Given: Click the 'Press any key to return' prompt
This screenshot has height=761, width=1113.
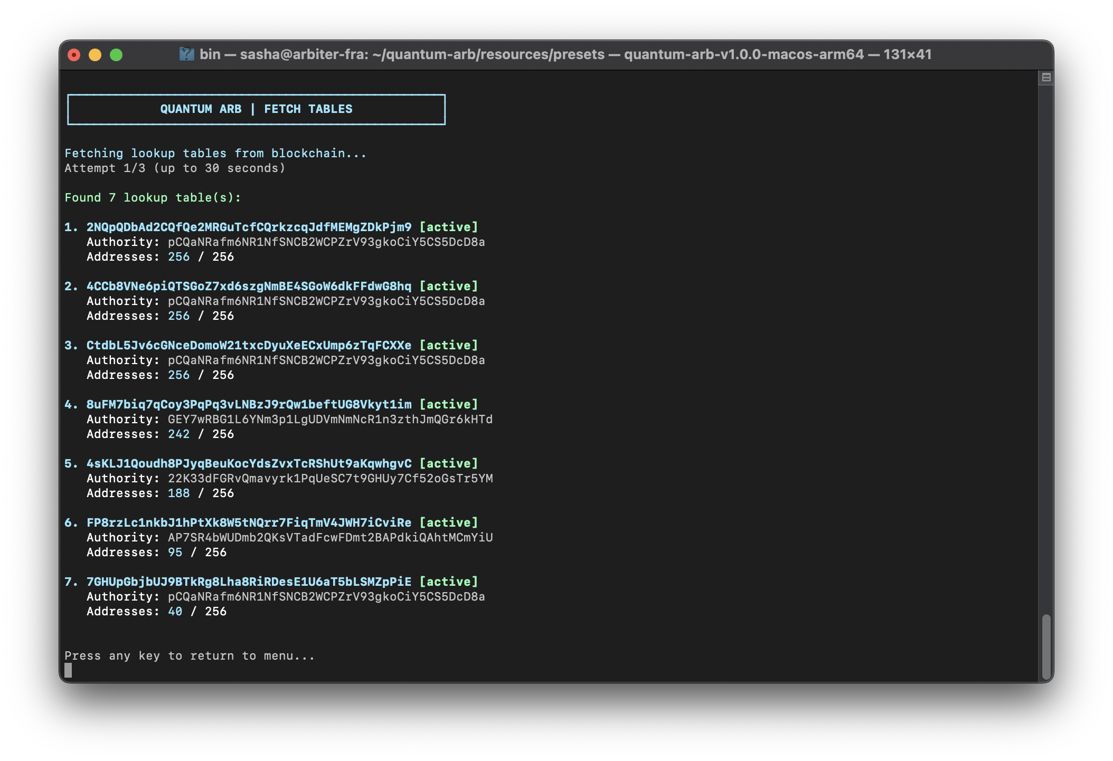Looking at the screenshot, I should [190, 656].
